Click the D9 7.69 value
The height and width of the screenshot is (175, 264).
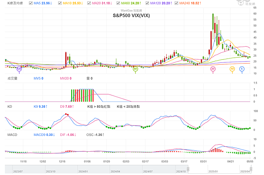click(x=67, y=106)
